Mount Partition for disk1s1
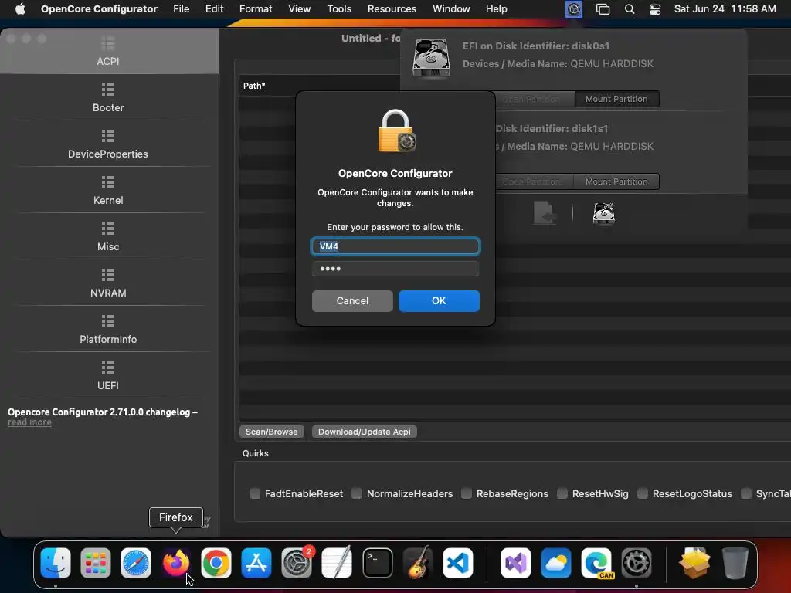 (616, 181)
